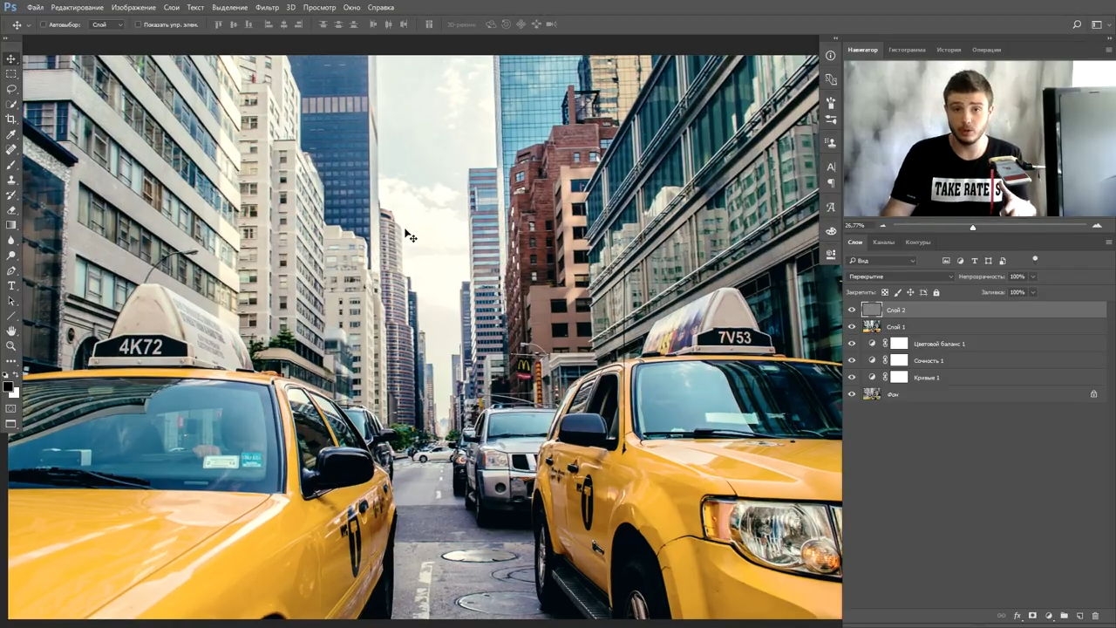Open the Изображение menu
The height and width of the screenshot is (628, 1116).
[x=133, y=7]
